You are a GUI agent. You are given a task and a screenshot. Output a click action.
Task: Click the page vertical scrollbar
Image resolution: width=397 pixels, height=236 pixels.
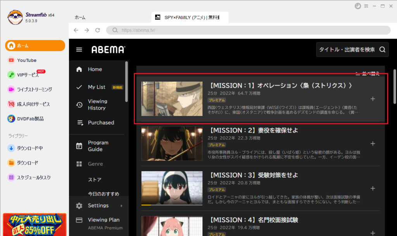tap(395, 86)
